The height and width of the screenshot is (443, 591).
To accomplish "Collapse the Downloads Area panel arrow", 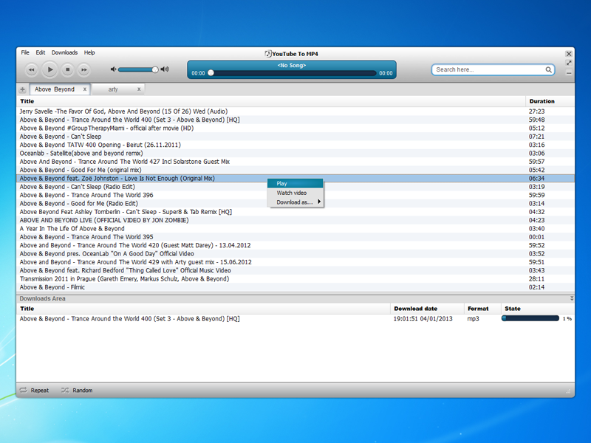I will pyautogui.click(x=572, y=298).
